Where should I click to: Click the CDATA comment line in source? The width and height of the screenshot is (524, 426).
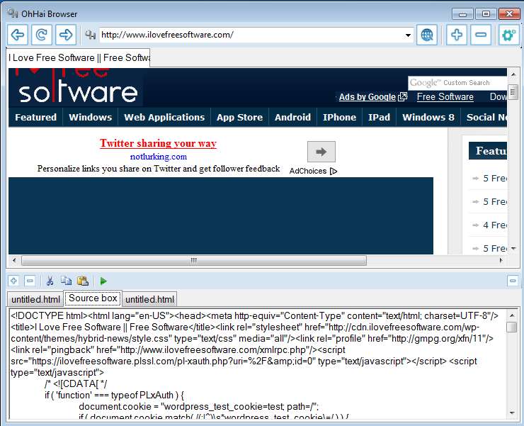(x=76, y=383)
